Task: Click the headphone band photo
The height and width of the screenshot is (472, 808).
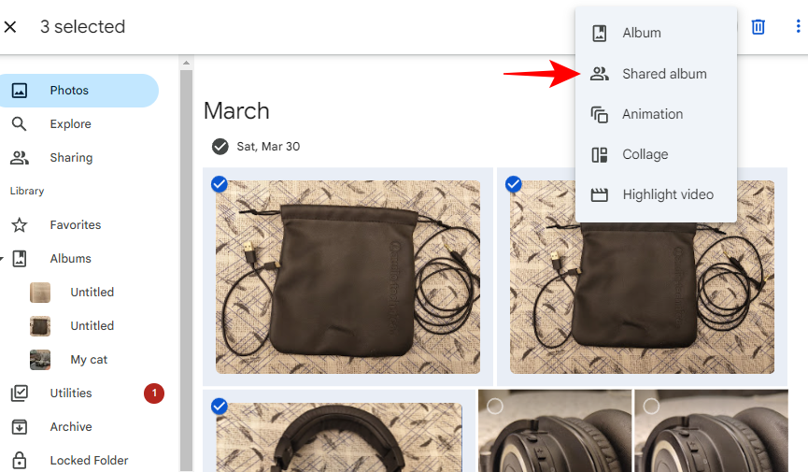Action: 339,437
